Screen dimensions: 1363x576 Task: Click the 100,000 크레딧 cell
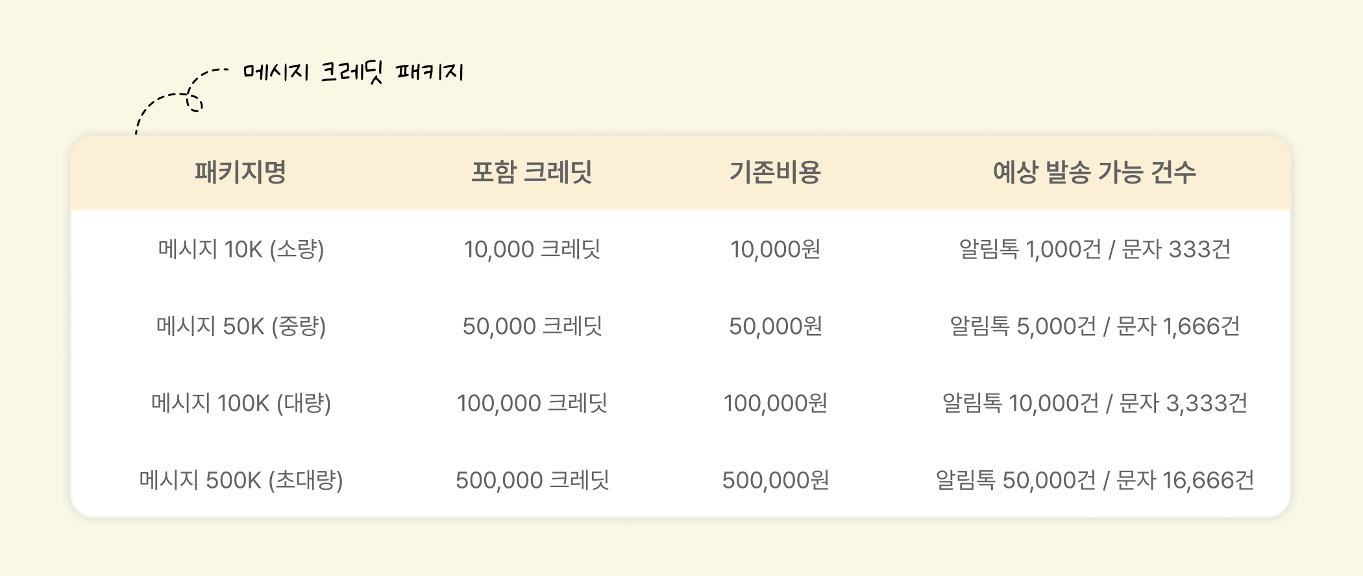[532, 403]
